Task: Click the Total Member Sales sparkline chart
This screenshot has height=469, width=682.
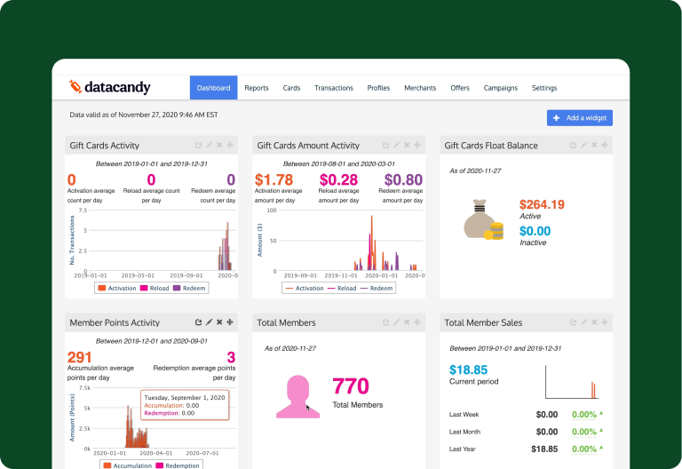Action: (x=572, y=383)
